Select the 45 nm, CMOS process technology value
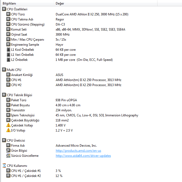This screenshot has width=182, height=182. tap(97, 115)
